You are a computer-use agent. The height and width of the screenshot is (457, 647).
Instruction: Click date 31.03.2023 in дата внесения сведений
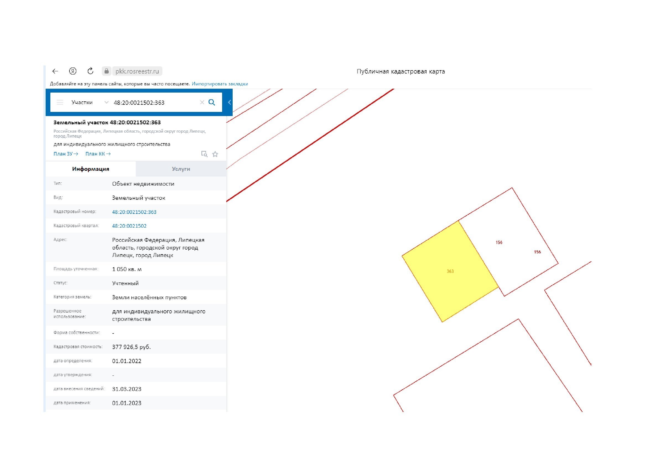point(127,389)
